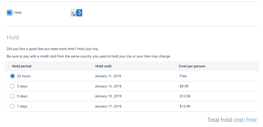Click the $9.99 cost cell
Viewport: 263px width, 127px height.
click(x=184, y=86)
